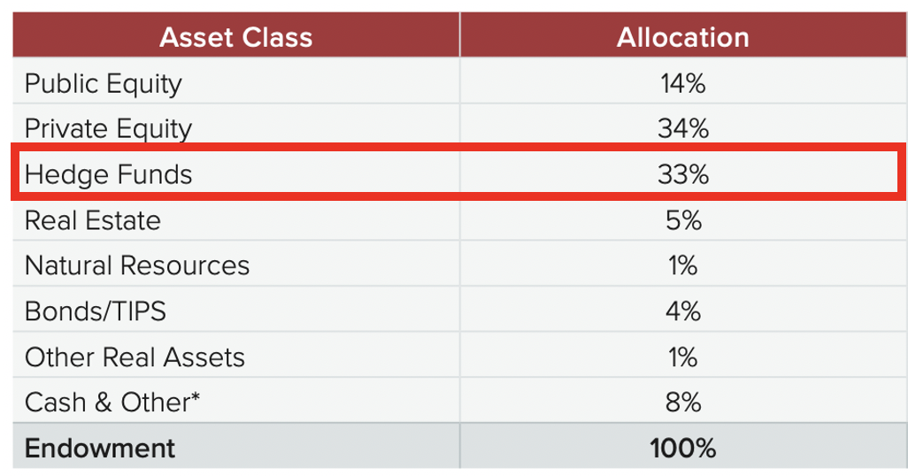Image resolution: width=908 pixels, height=476 pixels.
Task: Select the Private Equity row label
Action: click(x=108, y=129)
